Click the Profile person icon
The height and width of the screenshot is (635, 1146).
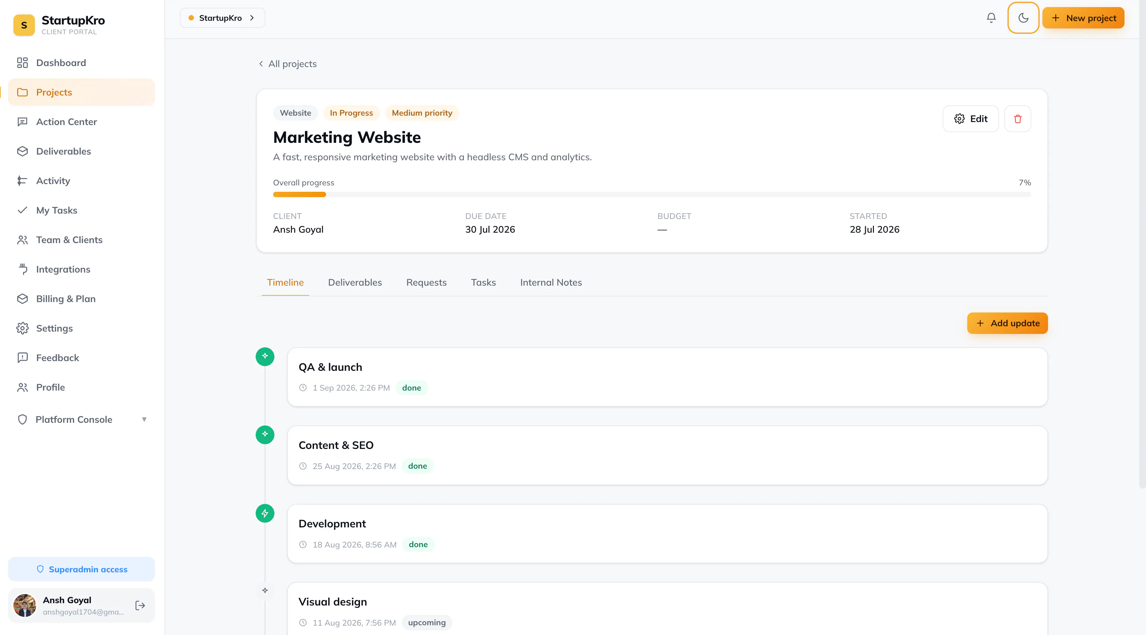coord(22,387)
